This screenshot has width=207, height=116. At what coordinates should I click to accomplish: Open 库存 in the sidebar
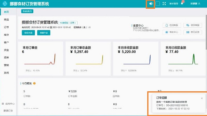click(x=6, y=35)
